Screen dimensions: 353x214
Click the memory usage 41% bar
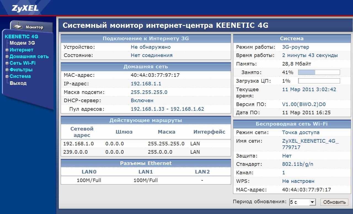(x=319, y=72)
